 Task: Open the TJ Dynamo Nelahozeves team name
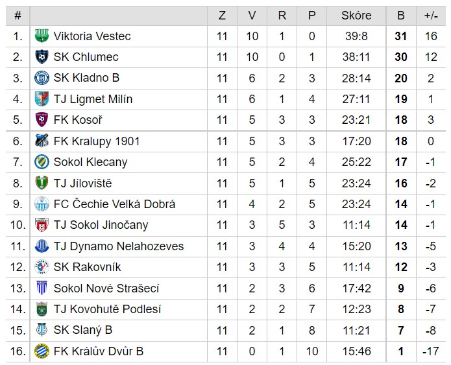[119, 246]
